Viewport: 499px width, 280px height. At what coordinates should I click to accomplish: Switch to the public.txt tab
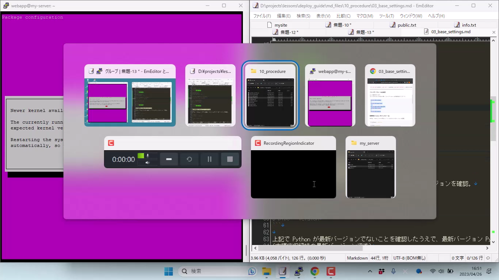click(406, 25)
